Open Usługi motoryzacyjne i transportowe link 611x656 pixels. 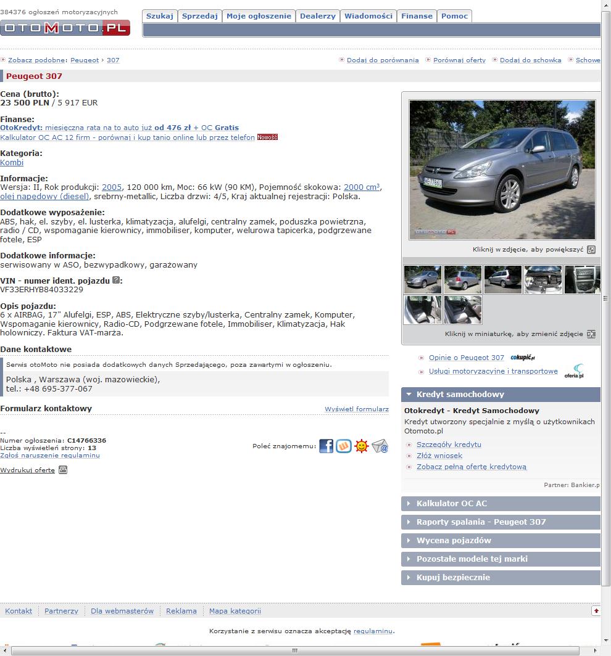click(x=493, y=371)
